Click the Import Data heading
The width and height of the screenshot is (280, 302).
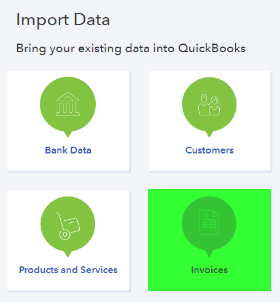[63, 20]
